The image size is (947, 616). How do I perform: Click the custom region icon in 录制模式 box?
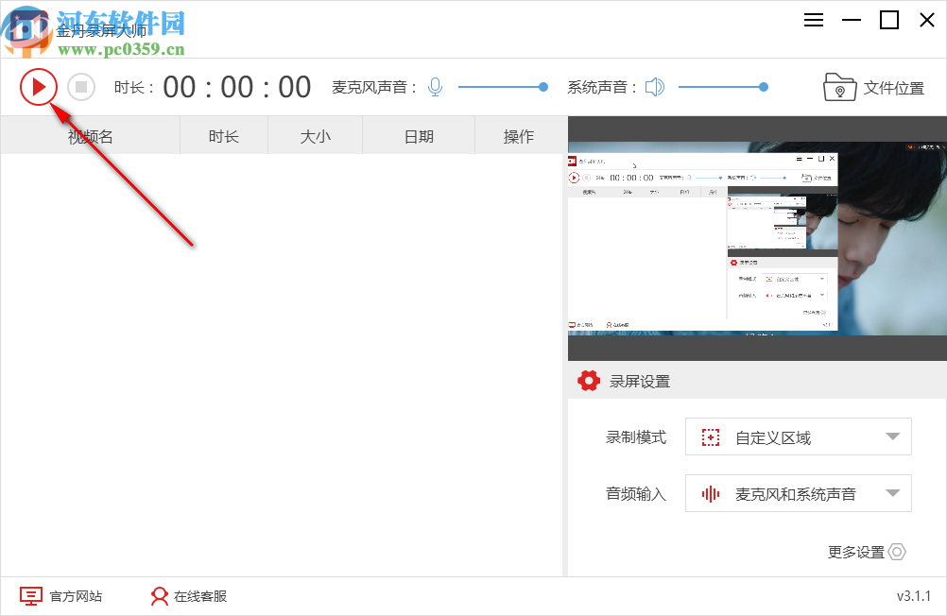pyautogui.click(x=710, y=436)
